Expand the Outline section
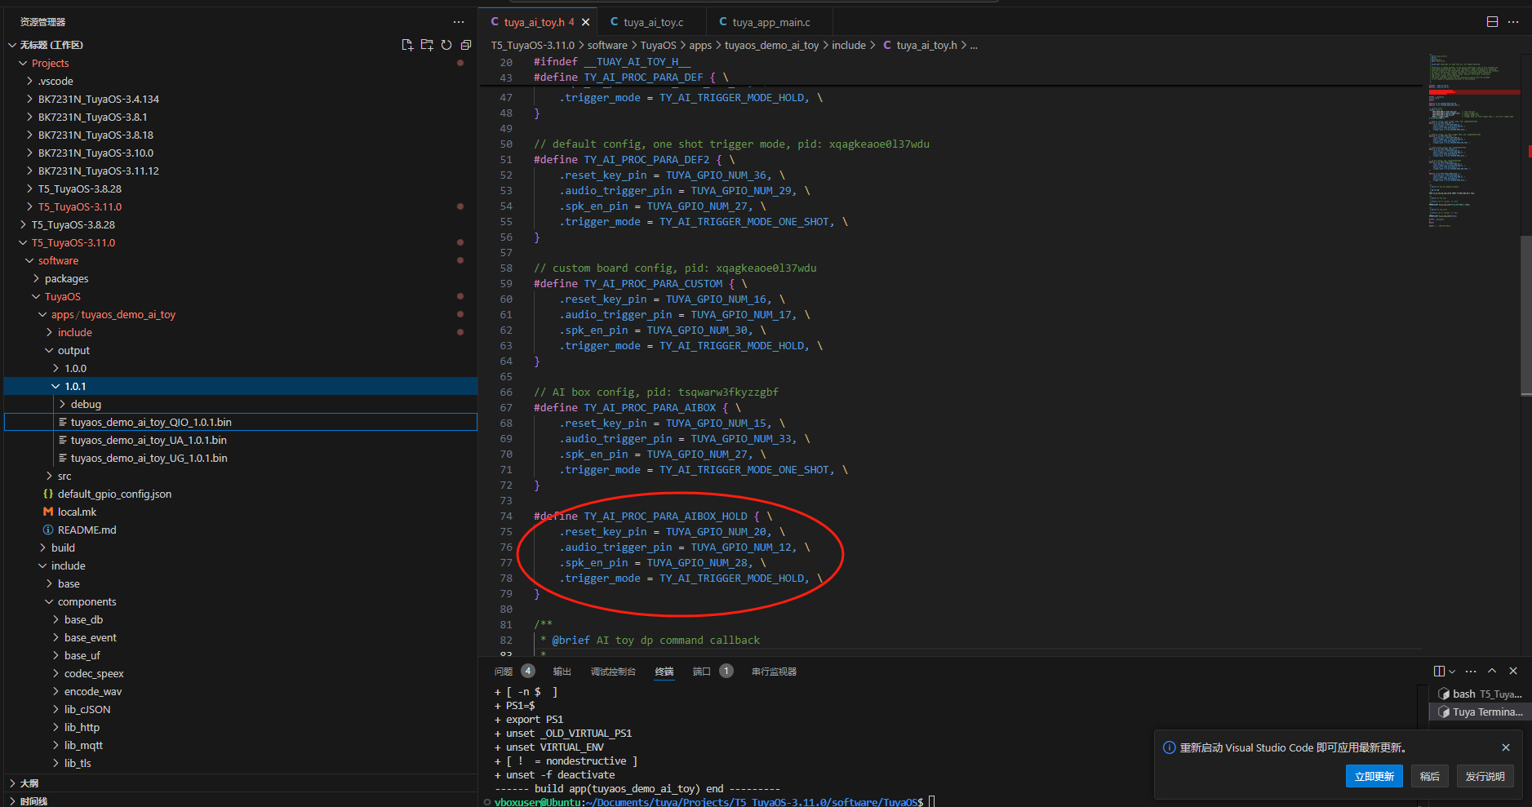This screenshot has height=807, width=1532. click(242, 783)
